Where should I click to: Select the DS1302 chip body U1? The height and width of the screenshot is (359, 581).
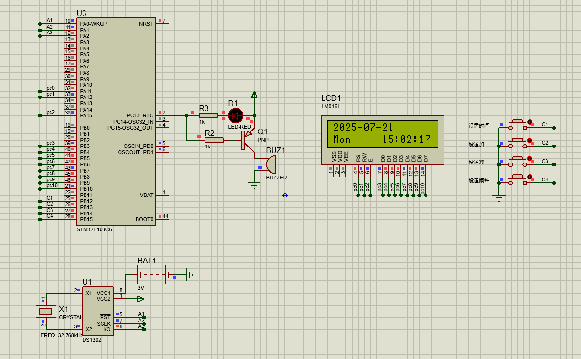click(98, 311)
